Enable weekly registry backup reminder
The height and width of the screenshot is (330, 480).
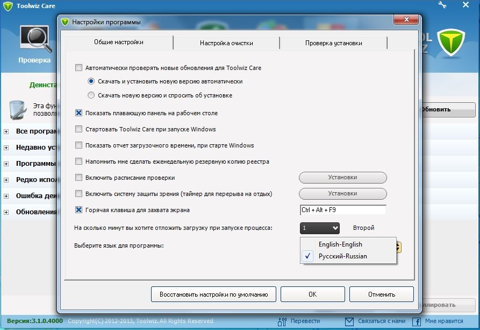pyautogui.click(x=78, y=161)
